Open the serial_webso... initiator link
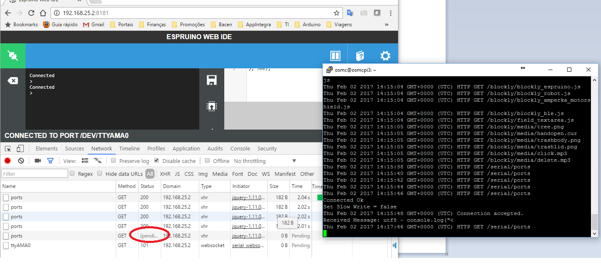Image resolution: width=601 pixels, height=270 pixels. click(x=248, y=245)
